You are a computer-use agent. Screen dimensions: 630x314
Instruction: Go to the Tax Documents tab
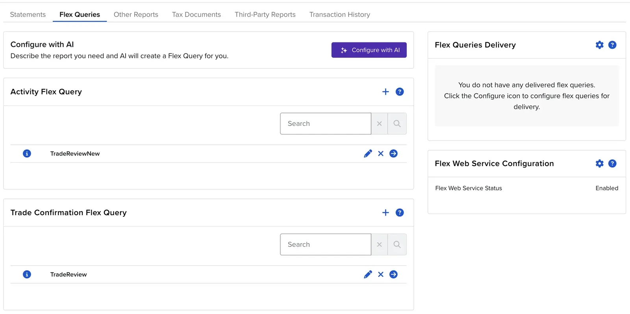tap(196, 15)
